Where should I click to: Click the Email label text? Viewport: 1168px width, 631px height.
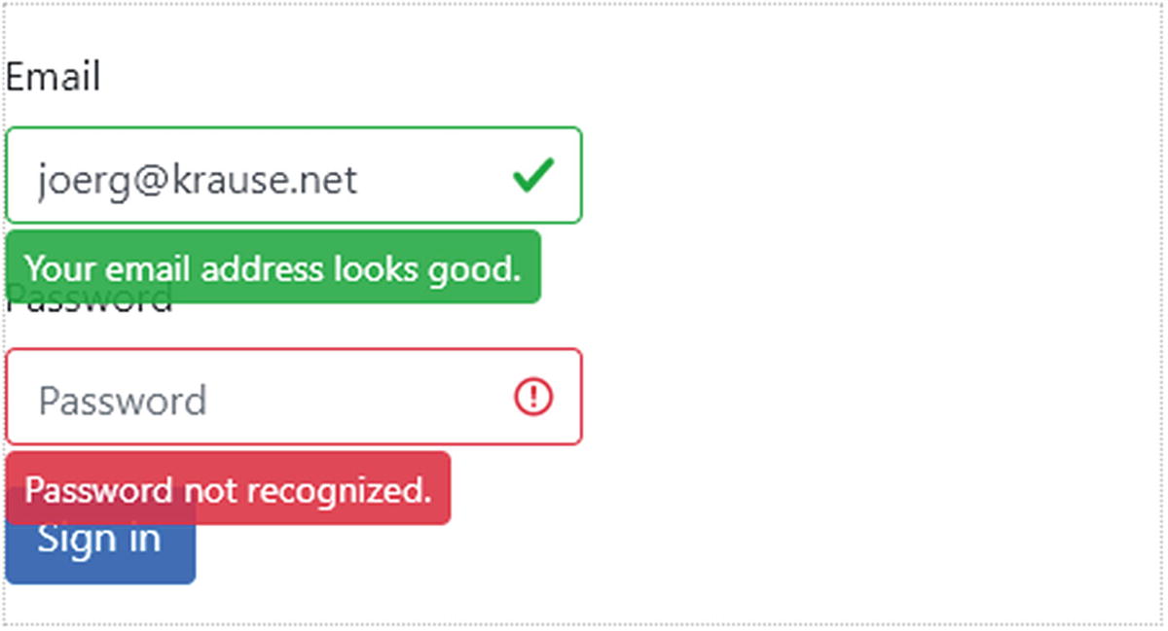[x=53, y=77]
